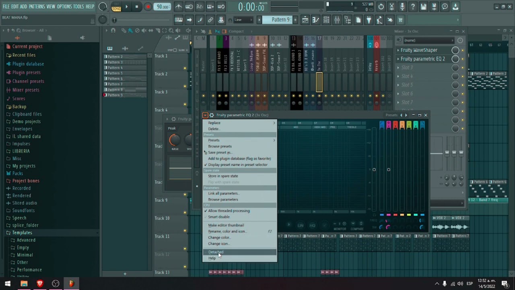515x290 pixels.
Task: Click the blue band 1 color tab
Action: [382, 125]
